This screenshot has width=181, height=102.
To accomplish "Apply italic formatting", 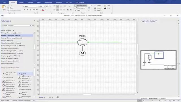I will coord(27,10).
